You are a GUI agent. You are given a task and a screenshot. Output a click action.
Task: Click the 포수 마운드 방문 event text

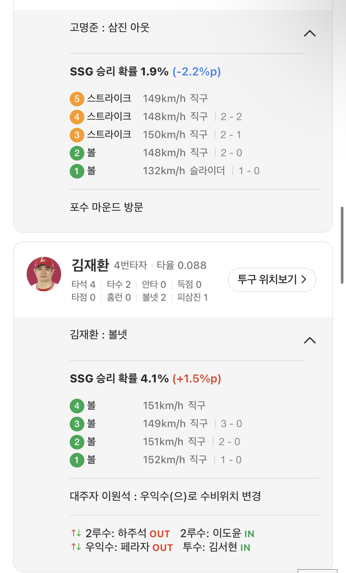pyautogui.click(x=106, y=207)
